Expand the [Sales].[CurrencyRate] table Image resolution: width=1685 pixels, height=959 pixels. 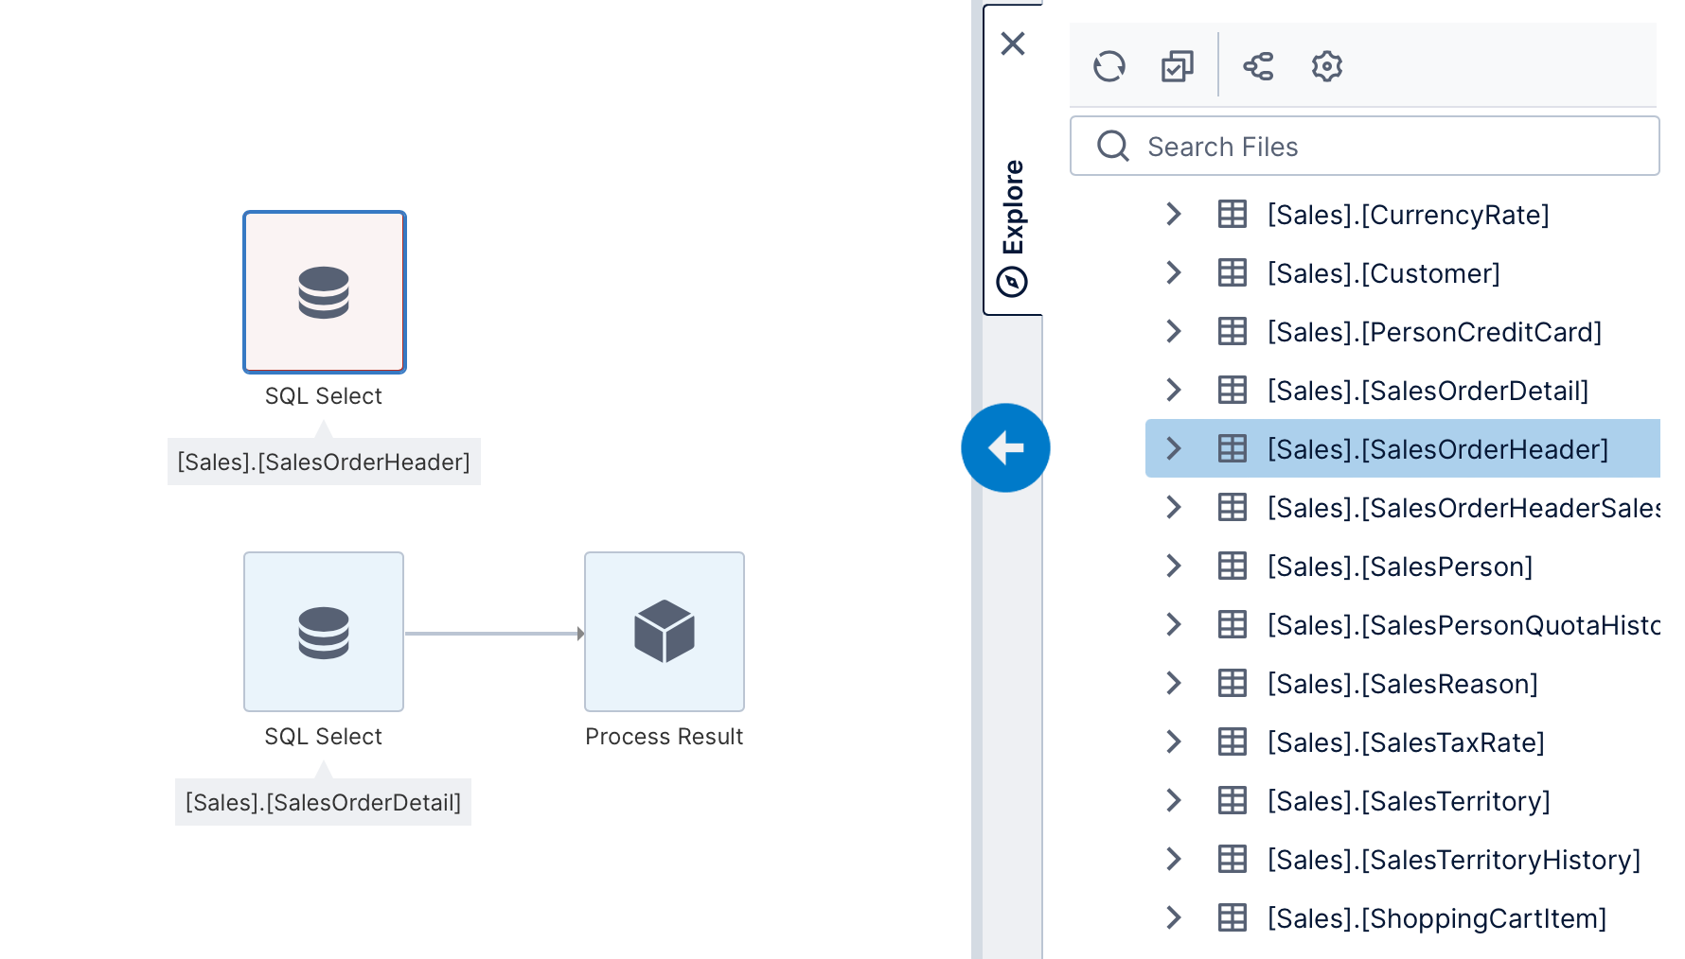tap(1174, 215)
